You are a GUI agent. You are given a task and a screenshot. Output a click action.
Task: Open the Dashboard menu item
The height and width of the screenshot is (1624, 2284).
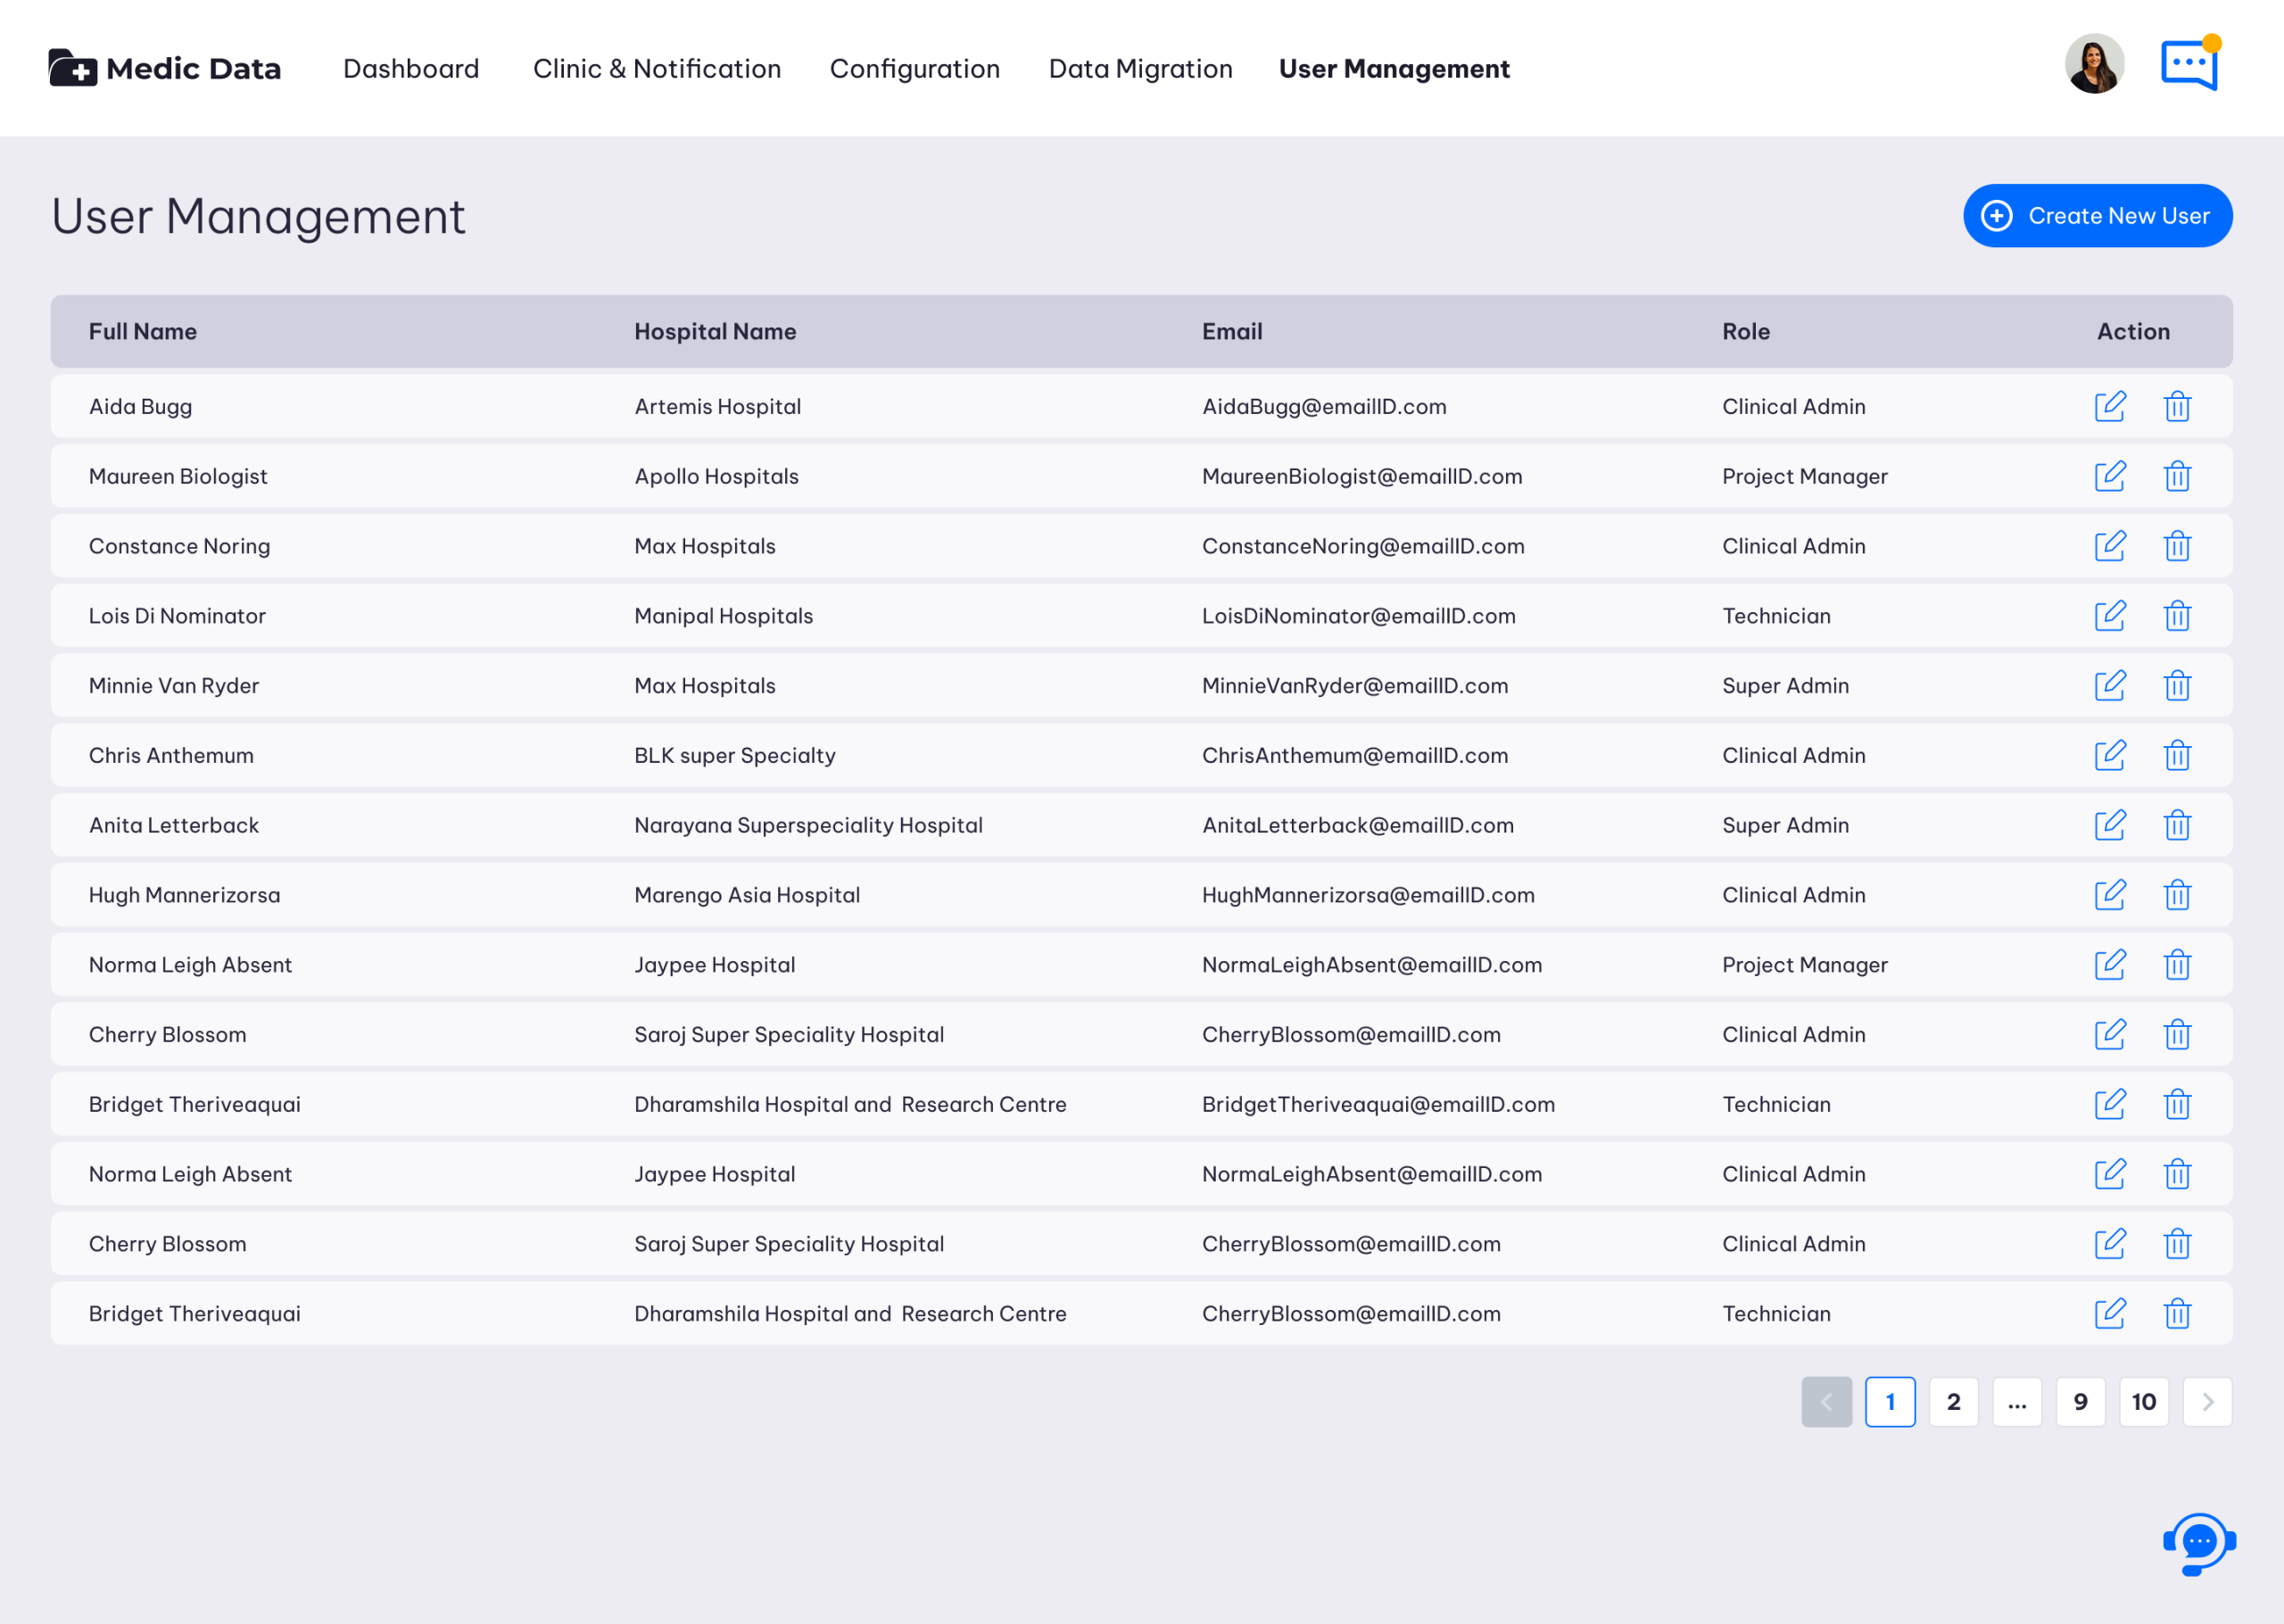click(410, 68)
